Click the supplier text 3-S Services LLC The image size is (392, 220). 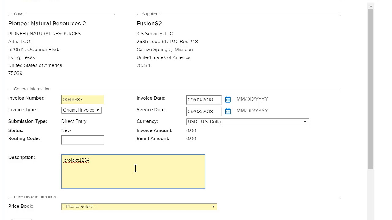[x=155, y=34]
